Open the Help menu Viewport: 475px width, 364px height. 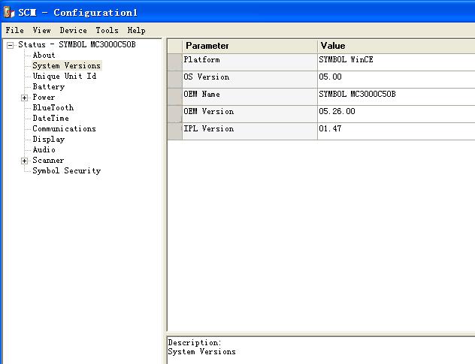point(136,31)
